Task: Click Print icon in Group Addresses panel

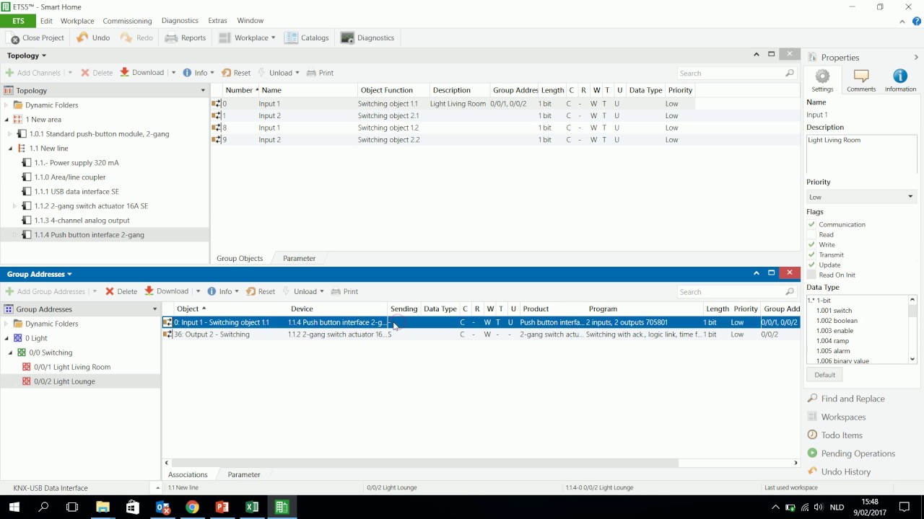Action: (336, 292)
